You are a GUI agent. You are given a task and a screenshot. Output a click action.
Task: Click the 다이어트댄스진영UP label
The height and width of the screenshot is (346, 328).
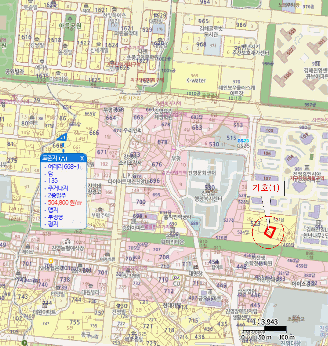tap(130, 182)
